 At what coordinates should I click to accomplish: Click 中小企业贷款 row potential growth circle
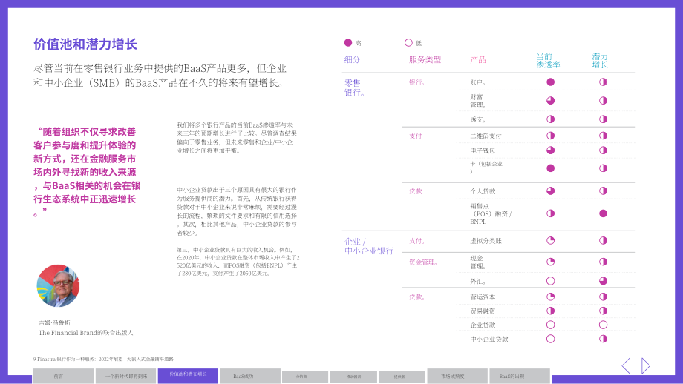click(603, 339)
